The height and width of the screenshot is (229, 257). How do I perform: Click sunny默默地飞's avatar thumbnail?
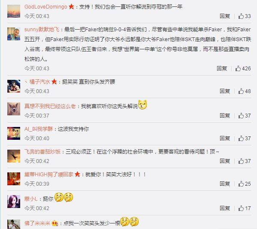coord(14,34)
